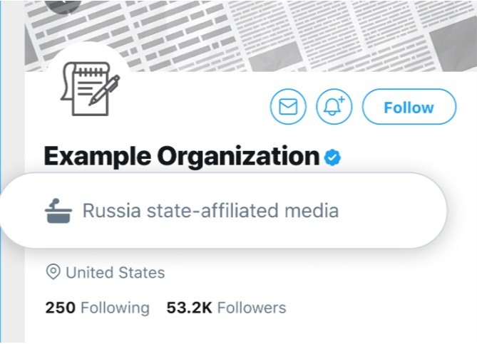This screenshot has height=344, width=477.
Task: Click the podium state-media icon
Action: 58,211
